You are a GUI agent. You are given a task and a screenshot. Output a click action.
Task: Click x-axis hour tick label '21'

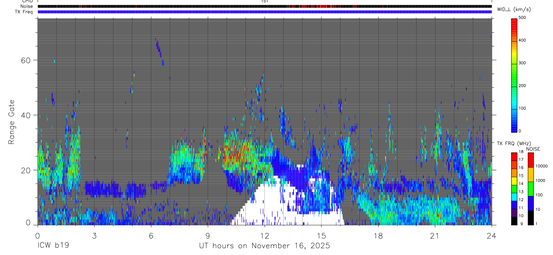[x=435, y=236]
